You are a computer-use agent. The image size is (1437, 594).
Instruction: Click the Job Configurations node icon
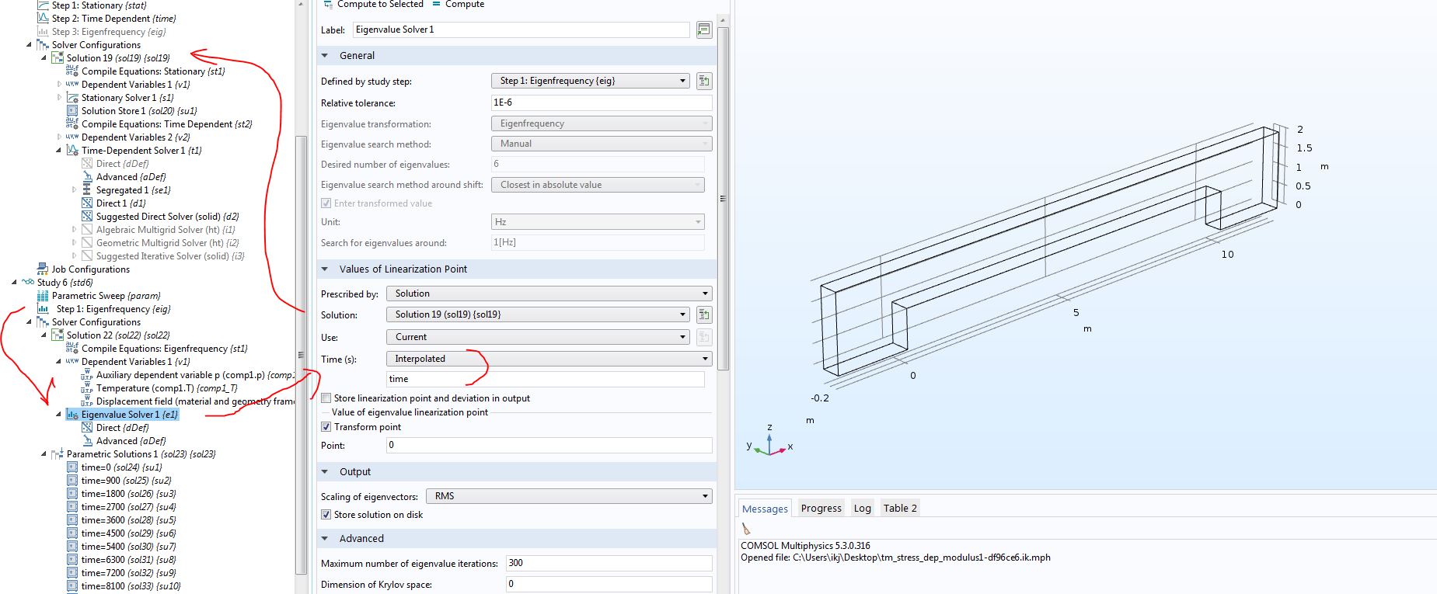[x=43, y=269]
